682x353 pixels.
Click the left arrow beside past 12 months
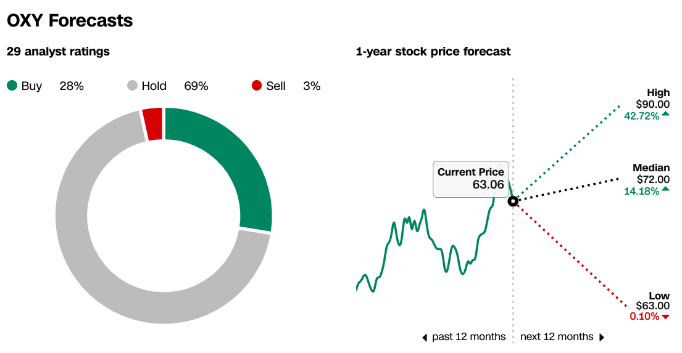[x=425, y=338]
